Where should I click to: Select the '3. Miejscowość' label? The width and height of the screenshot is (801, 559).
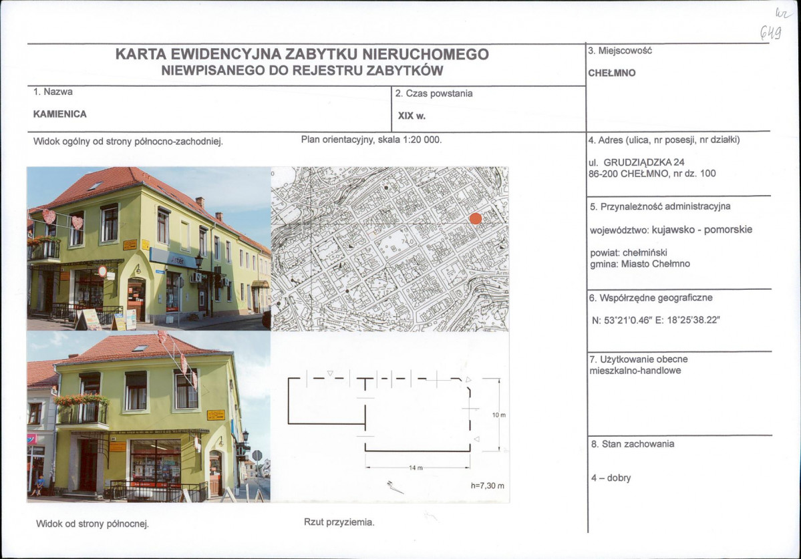620,51
